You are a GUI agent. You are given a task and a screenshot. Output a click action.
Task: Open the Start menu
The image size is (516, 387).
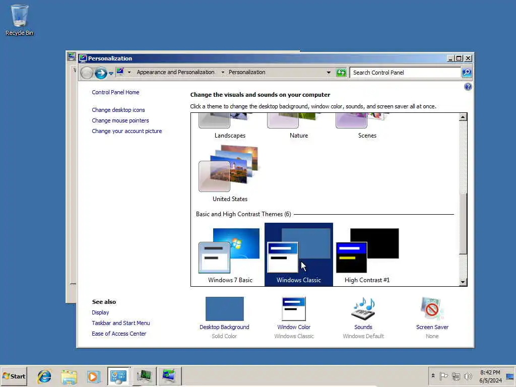click(14, 376)
